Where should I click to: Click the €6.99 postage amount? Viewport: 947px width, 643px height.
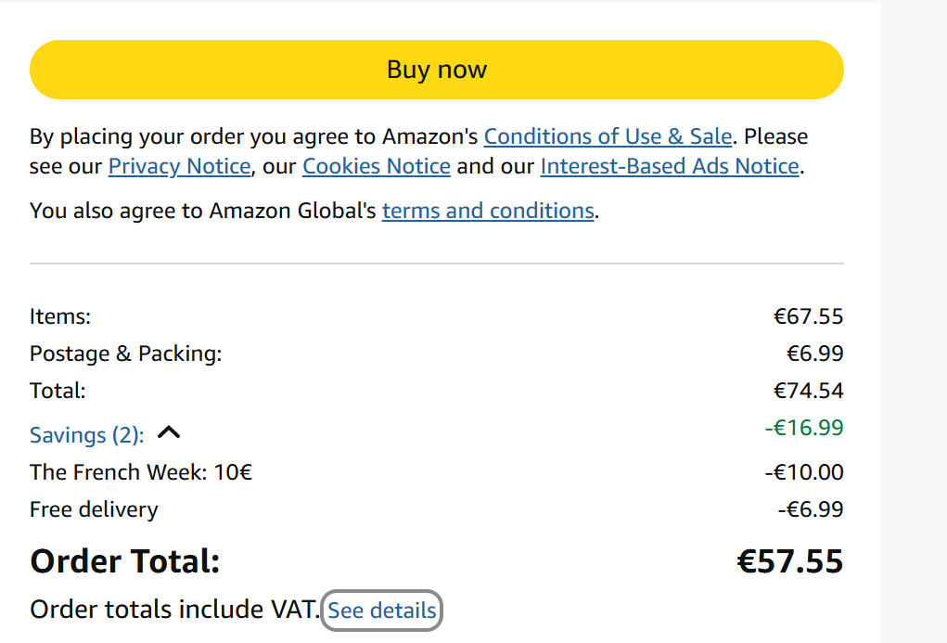[814, 354]
